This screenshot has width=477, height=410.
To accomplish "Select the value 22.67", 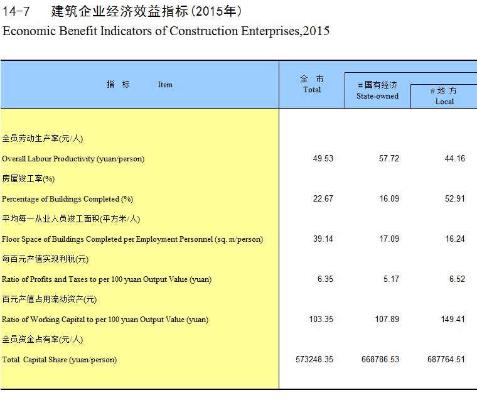I will [323, 199].
